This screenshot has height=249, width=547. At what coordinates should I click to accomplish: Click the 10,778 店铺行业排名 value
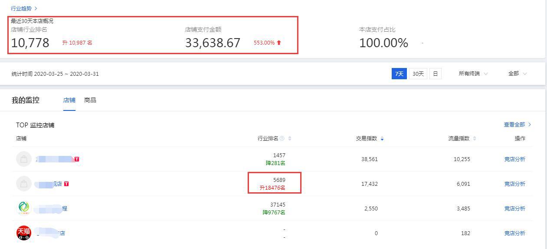click(x=30, y=43)
